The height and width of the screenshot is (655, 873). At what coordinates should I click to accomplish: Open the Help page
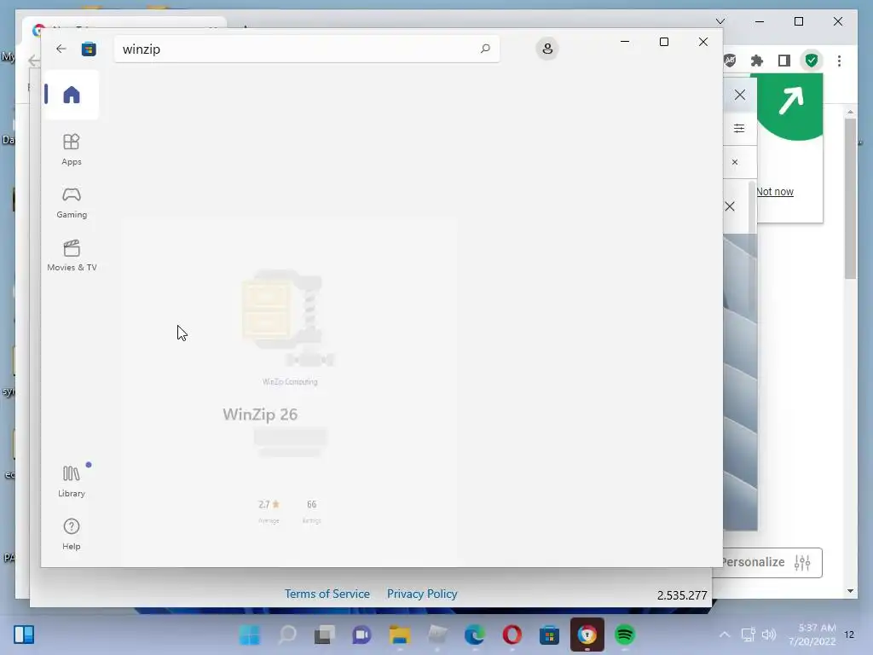tap(72, 534)
